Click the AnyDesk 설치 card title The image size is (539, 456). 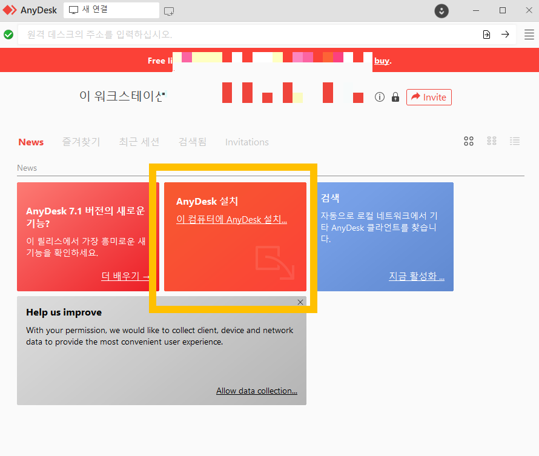[207, 201]
